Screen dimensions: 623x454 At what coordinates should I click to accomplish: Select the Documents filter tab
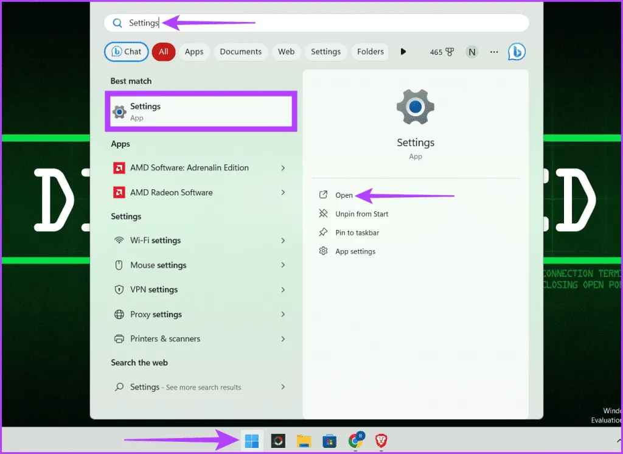pos(240,52)
